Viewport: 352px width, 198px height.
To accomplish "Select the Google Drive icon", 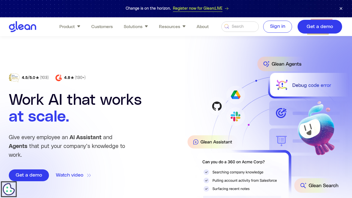I will [235, 95].
